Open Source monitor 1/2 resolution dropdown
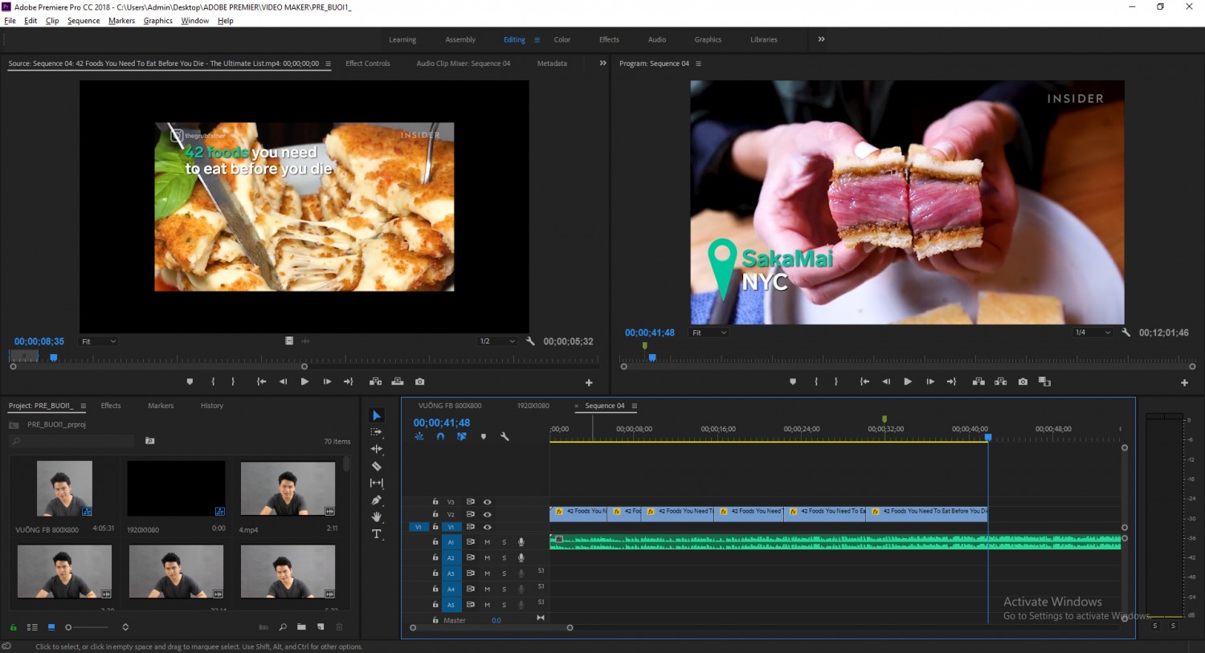The height and width of the screenshot is (653, 1205). coord(497,341)
